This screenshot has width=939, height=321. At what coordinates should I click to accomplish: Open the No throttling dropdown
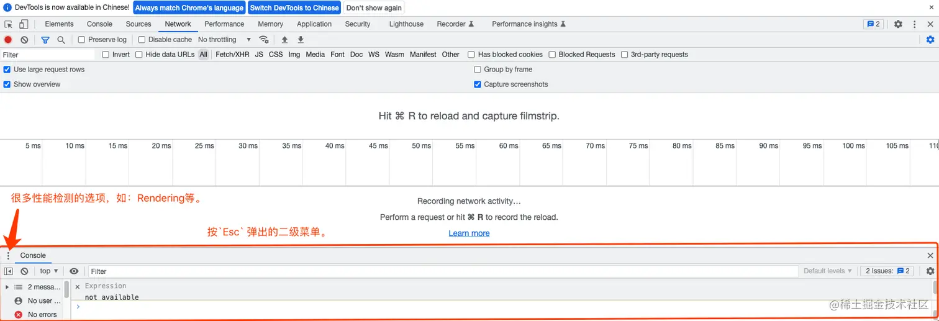[x=224, y=40]
